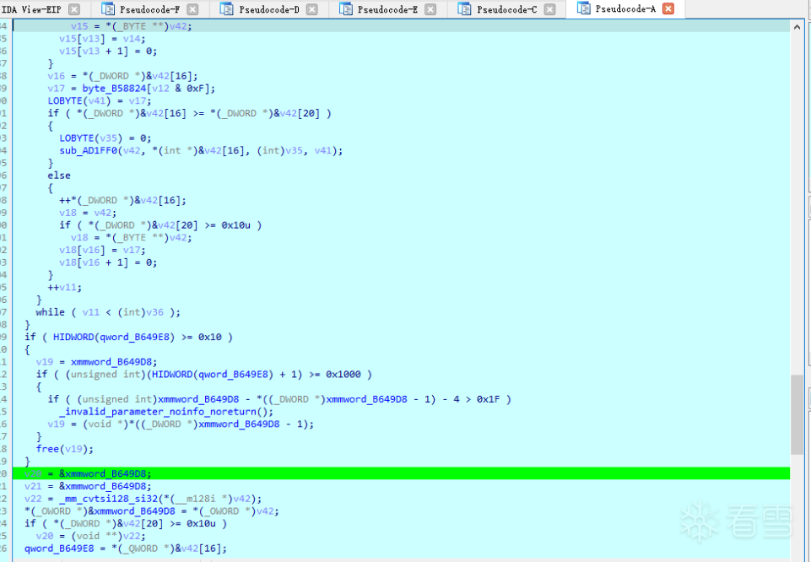Click qword_B649E8 on the last assignment line
Image resolution: width=811 pixels, height=562 pixels.
[59, 548]
